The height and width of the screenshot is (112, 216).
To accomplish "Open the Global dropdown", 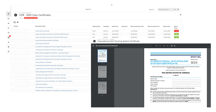I will click(88, 9).
